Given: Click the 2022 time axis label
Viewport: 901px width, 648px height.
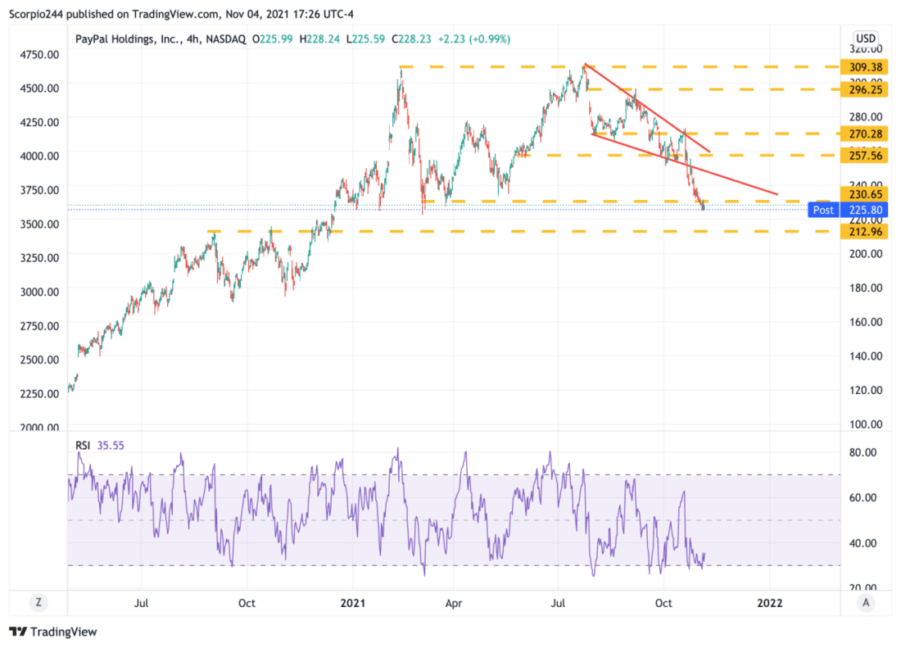Looking at the screenshot, I should (x=769, y=603).
